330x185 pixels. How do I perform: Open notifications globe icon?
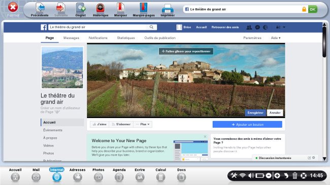click(x=266, y=27)
